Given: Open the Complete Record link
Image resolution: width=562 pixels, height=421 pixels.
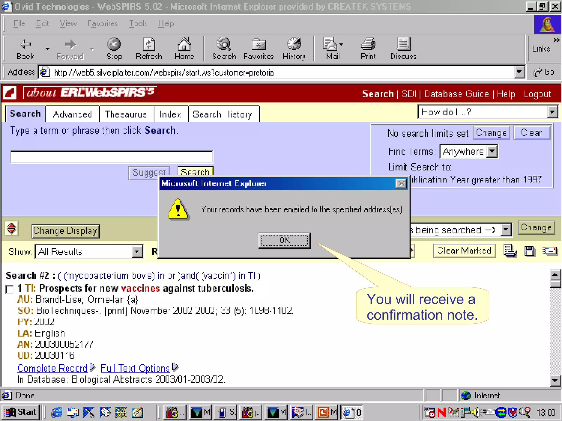Looking at the screenshot, I should 52,368.
